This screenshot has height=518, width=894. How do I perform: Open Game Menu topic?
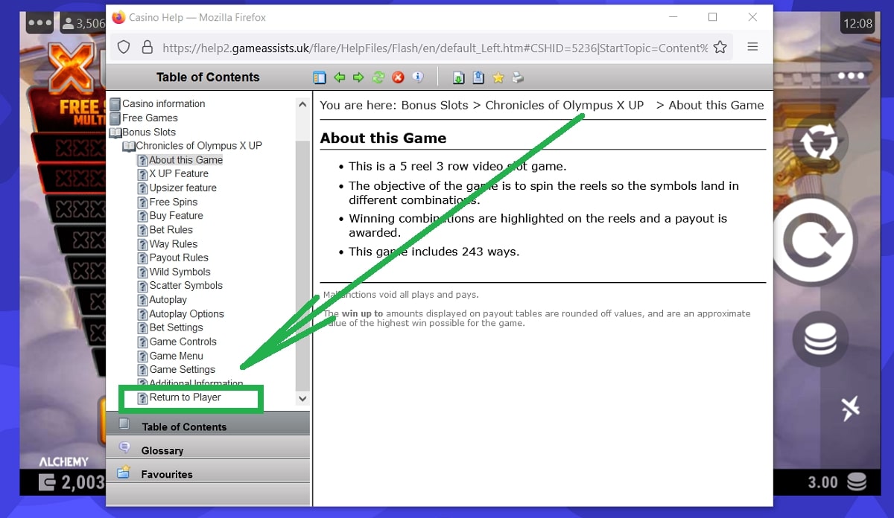(x=170, y=356)
